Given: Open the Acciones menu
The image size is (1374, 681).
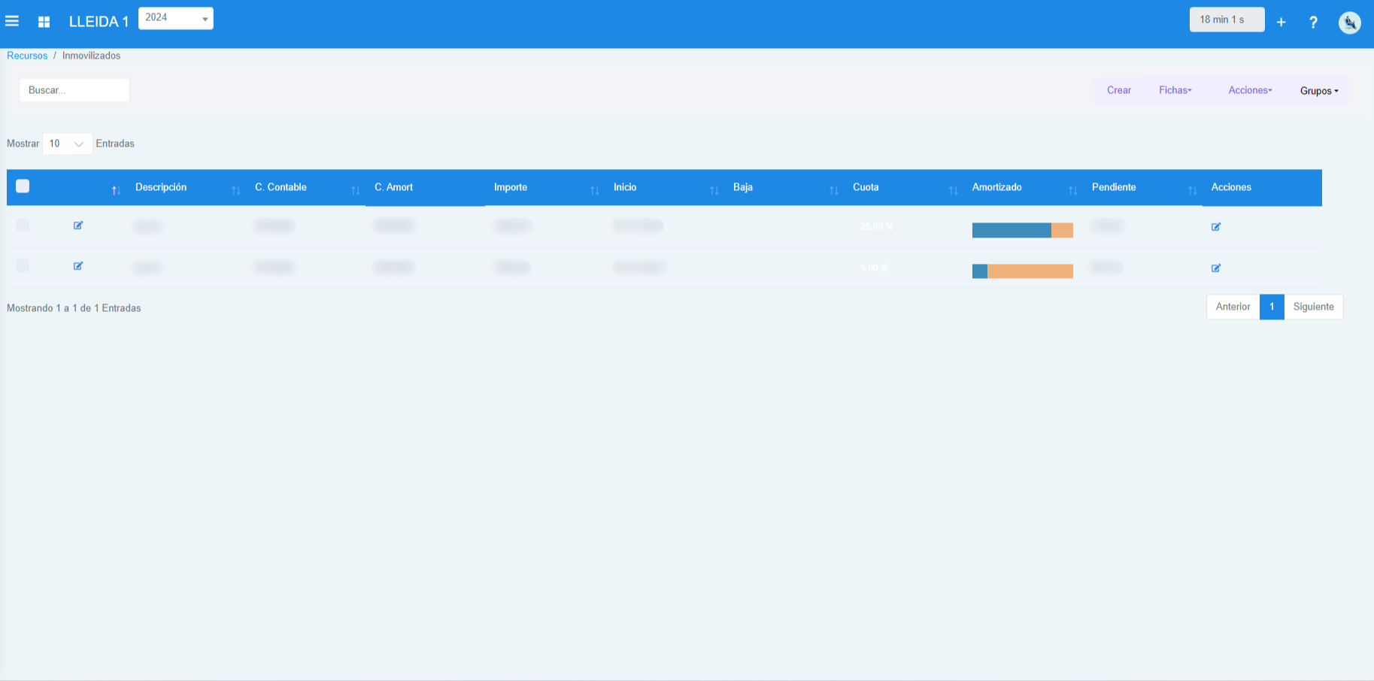Looking at the screenshot, I should (x=1250, y=90).
